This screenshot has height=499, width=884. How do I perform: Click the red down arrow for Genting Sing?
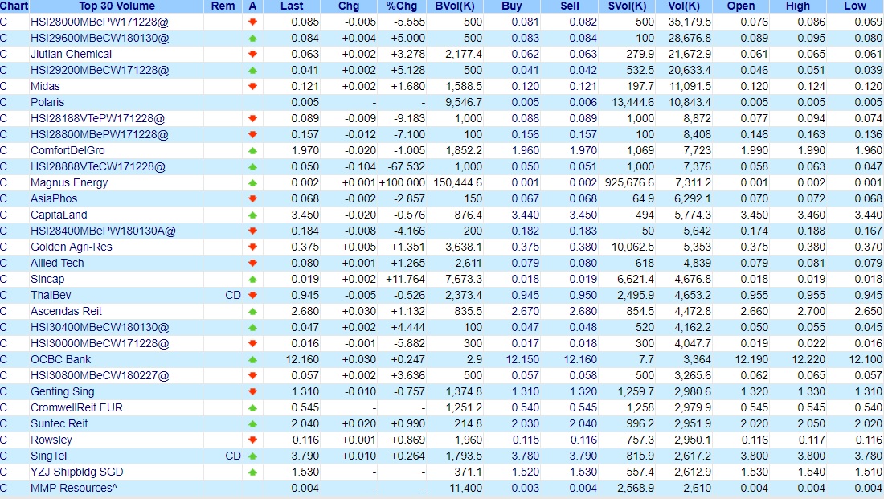pyautogui.click(x=252, y=391)
